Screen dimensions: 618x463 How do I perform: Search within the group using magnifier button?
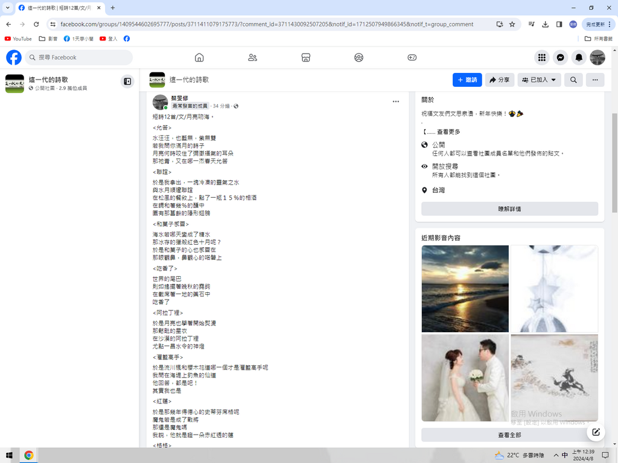[x=573, y=80]
